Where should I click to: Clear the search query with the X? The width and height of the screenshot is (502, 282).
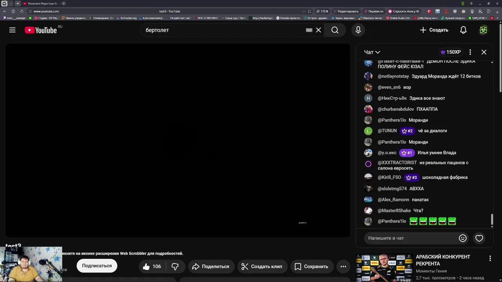tap(318, 30)
